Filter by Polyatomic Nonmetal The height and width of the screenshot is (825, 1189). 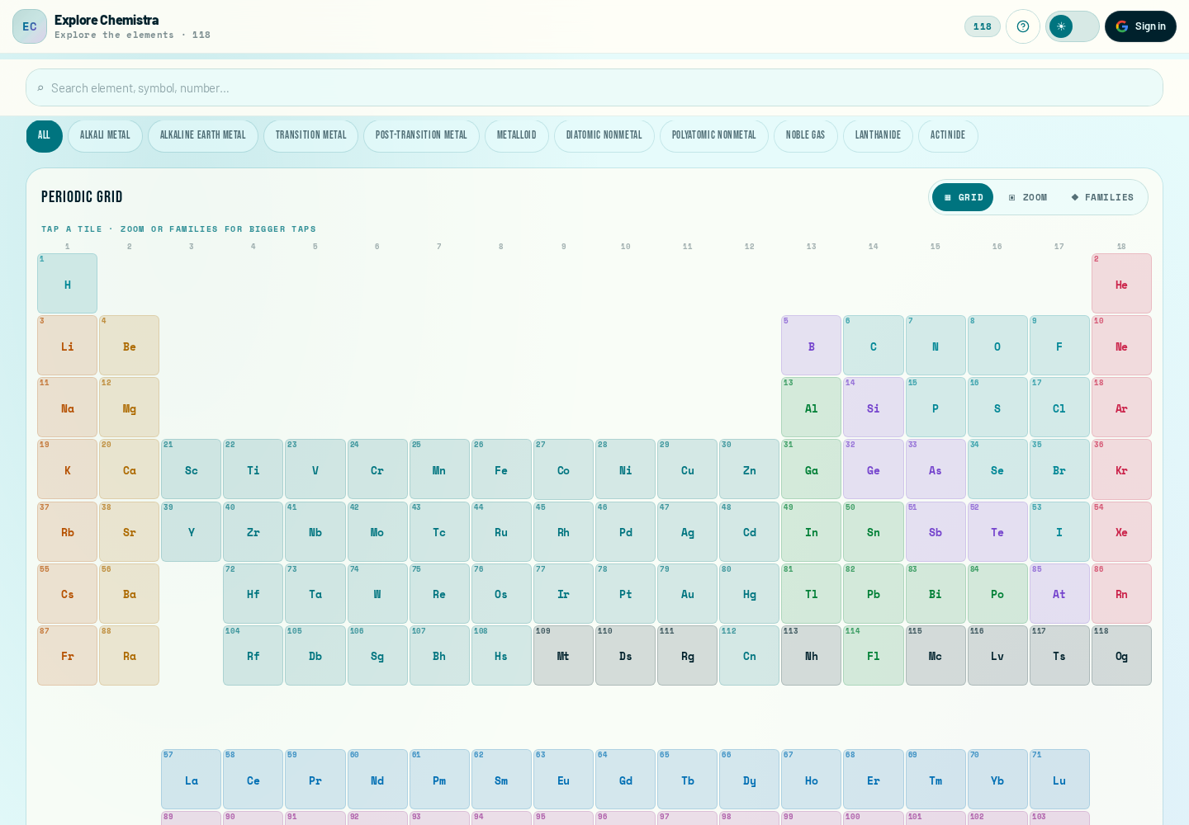714,136
